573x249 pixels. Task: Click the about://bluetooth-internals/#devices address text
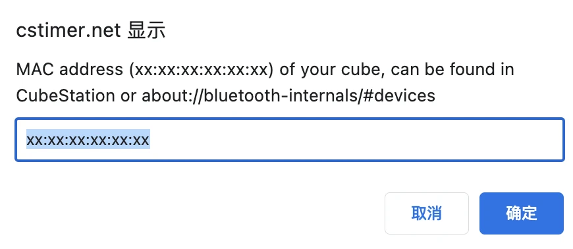[x=288, y=96]
